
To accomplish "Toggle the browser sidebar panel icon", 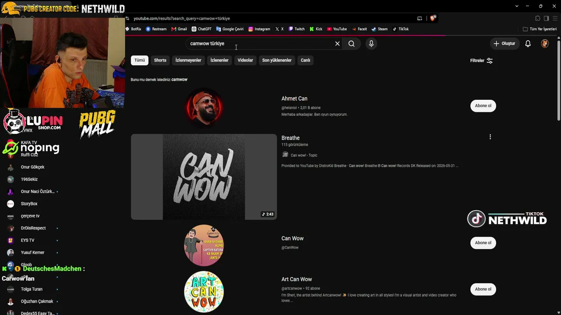I will click(x=546, y=18).
